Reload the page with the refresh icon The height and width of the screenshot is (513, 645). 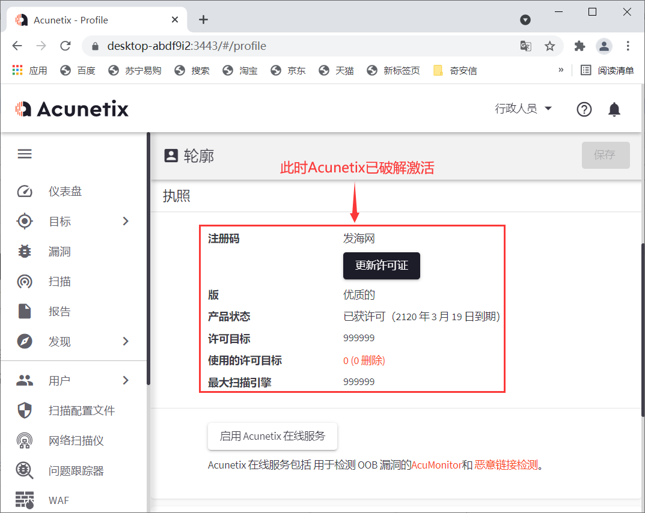[x=66, y=46]
